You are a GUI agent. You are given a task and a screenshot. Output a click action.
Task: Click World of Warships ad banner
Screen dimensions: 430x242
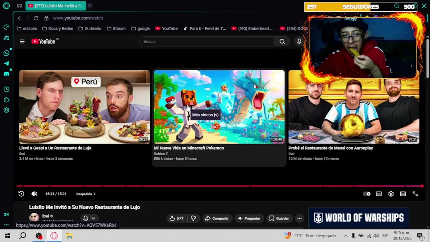click(x=359, y=218)
